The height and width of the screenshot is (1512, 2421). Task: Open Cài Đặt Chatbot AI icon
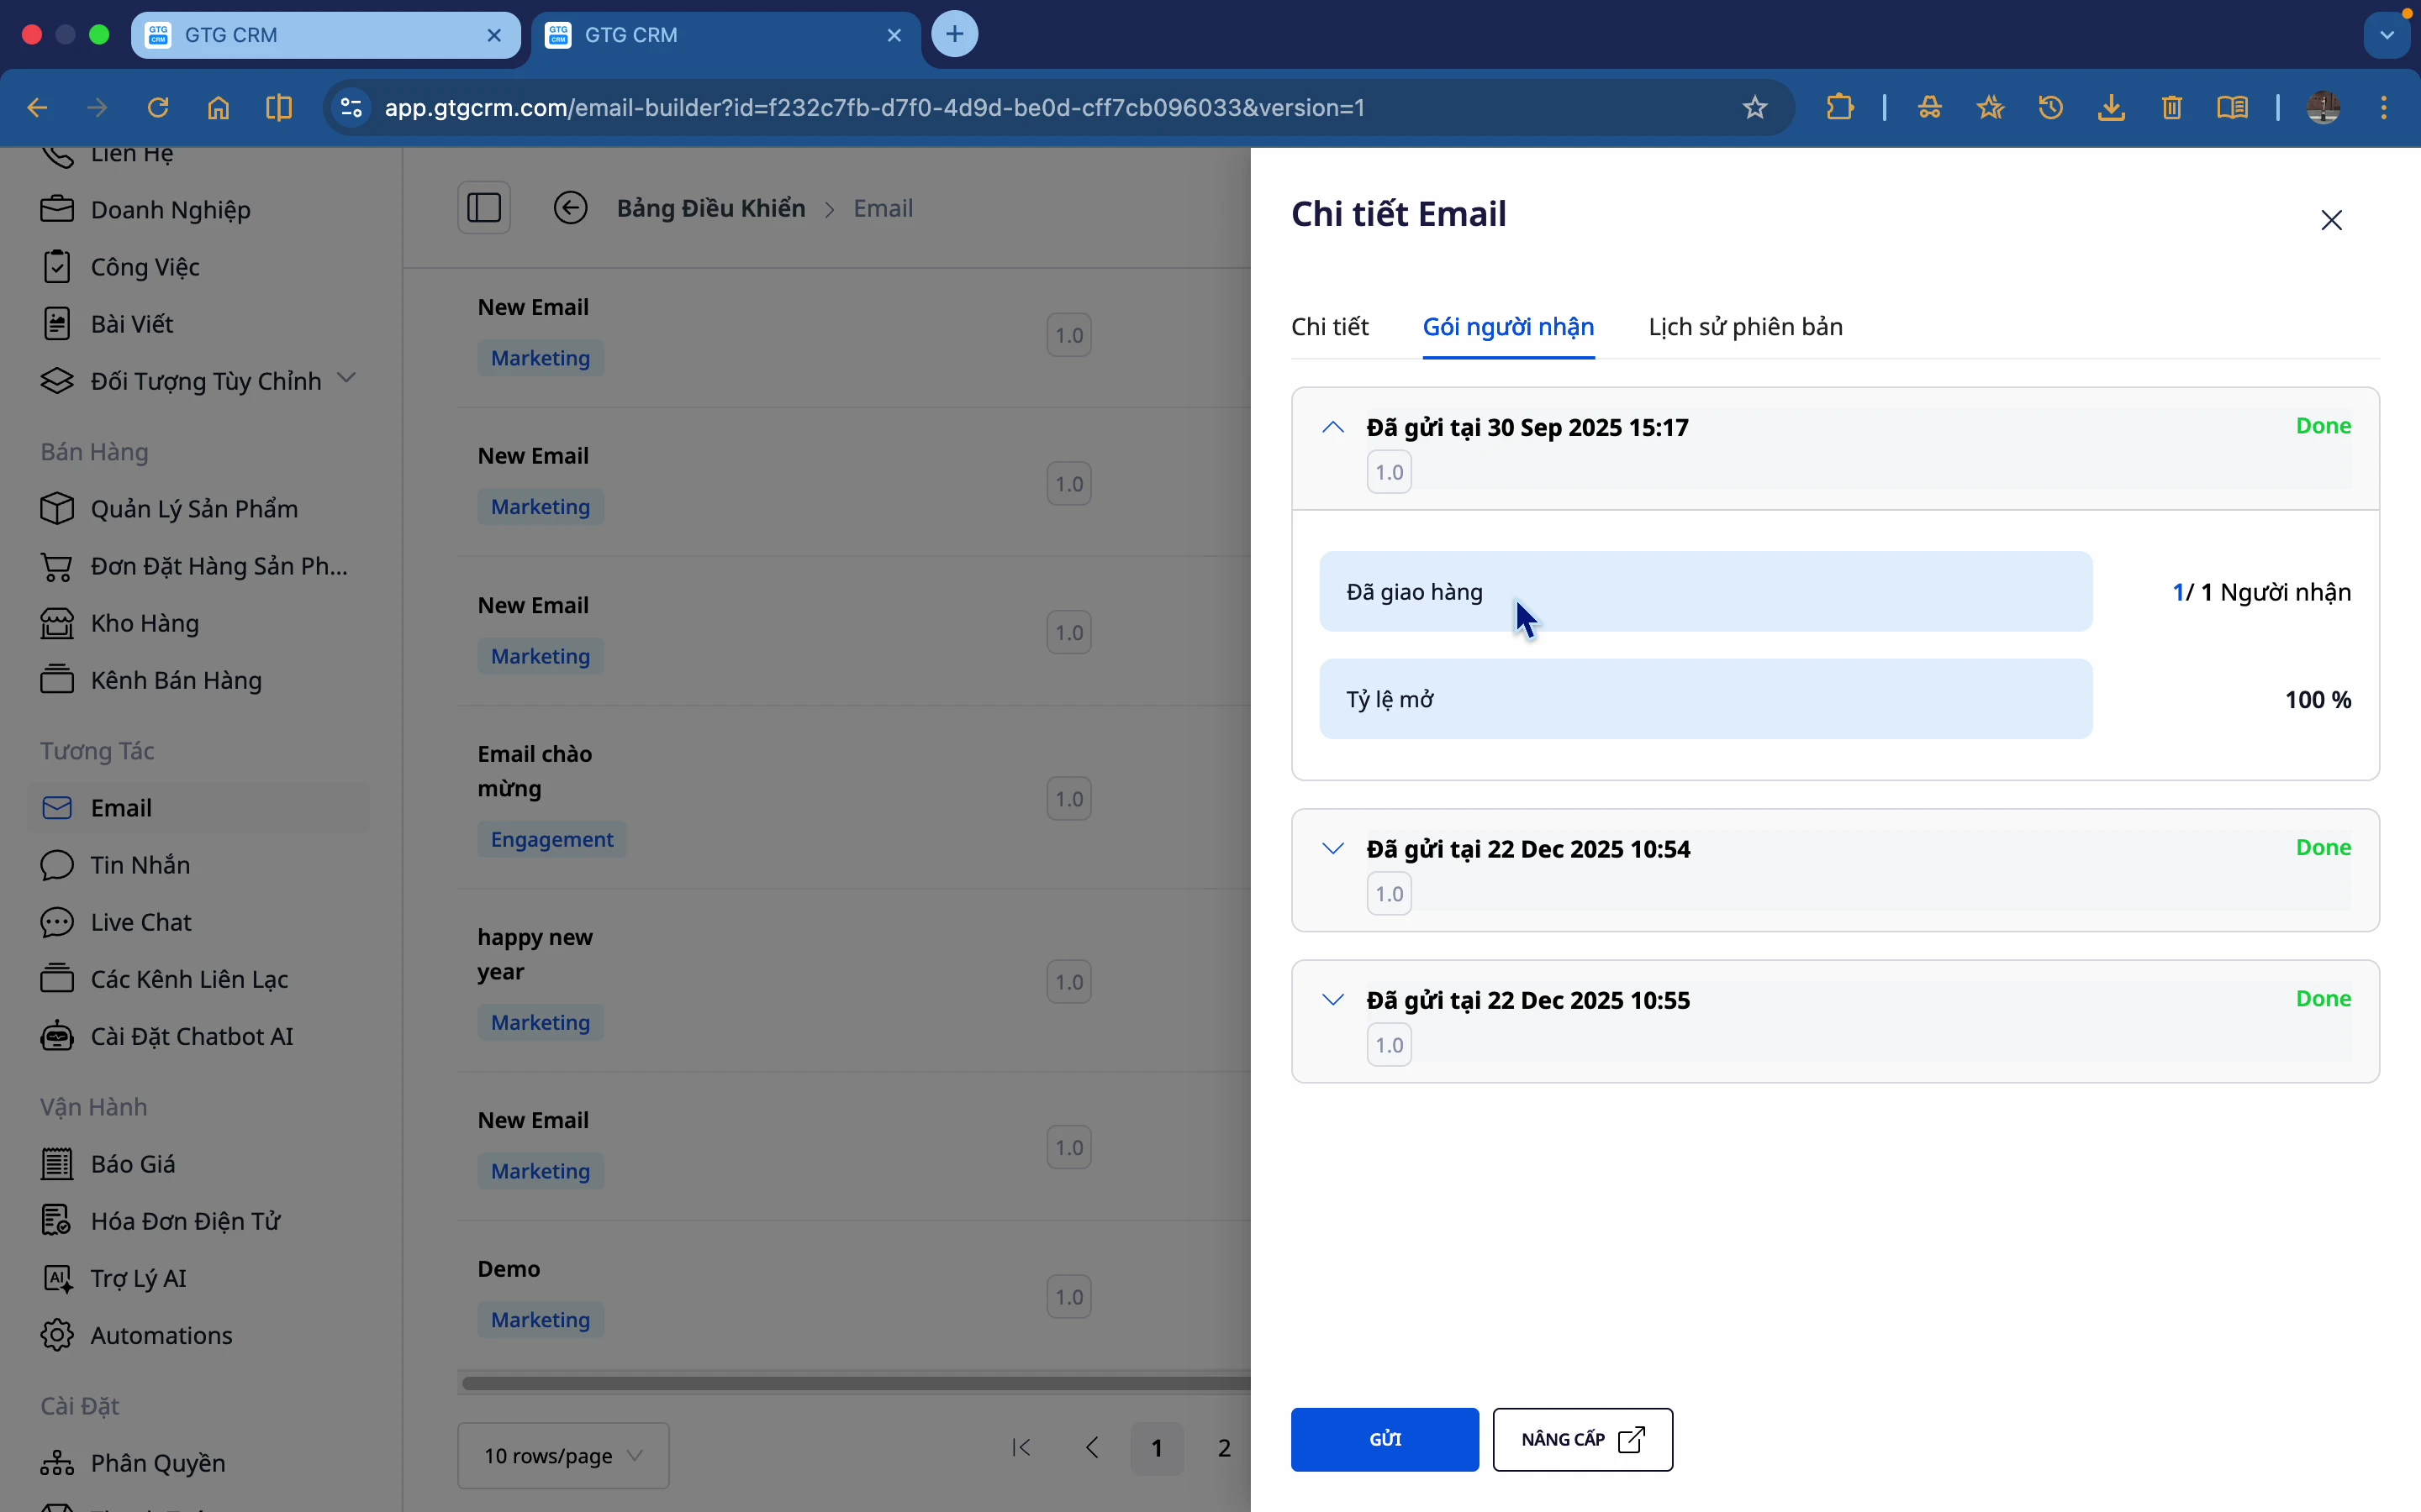(x=57, y=1036)
